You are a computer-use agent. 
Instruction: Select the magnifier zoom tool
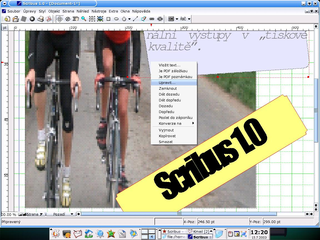point(84,19)
